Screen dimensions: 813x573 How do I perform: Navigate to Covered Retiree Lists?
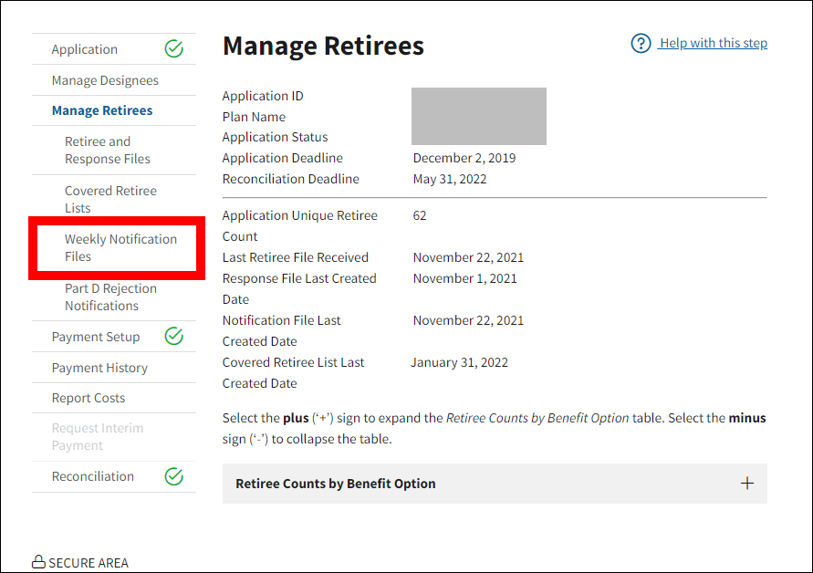click(x=110, y=199)
